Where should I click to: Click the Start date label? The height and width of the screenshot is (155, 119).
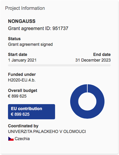17,54
